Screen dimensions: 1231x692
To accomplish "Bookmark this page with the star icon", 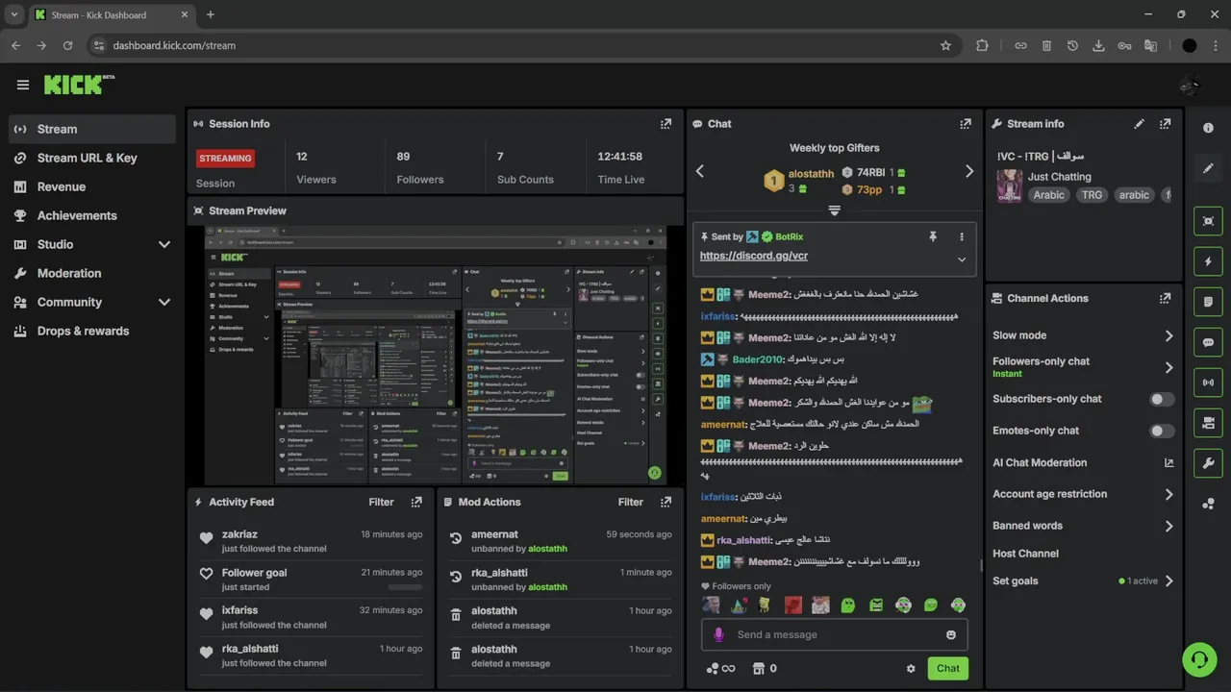I will (x=945, y=45).
